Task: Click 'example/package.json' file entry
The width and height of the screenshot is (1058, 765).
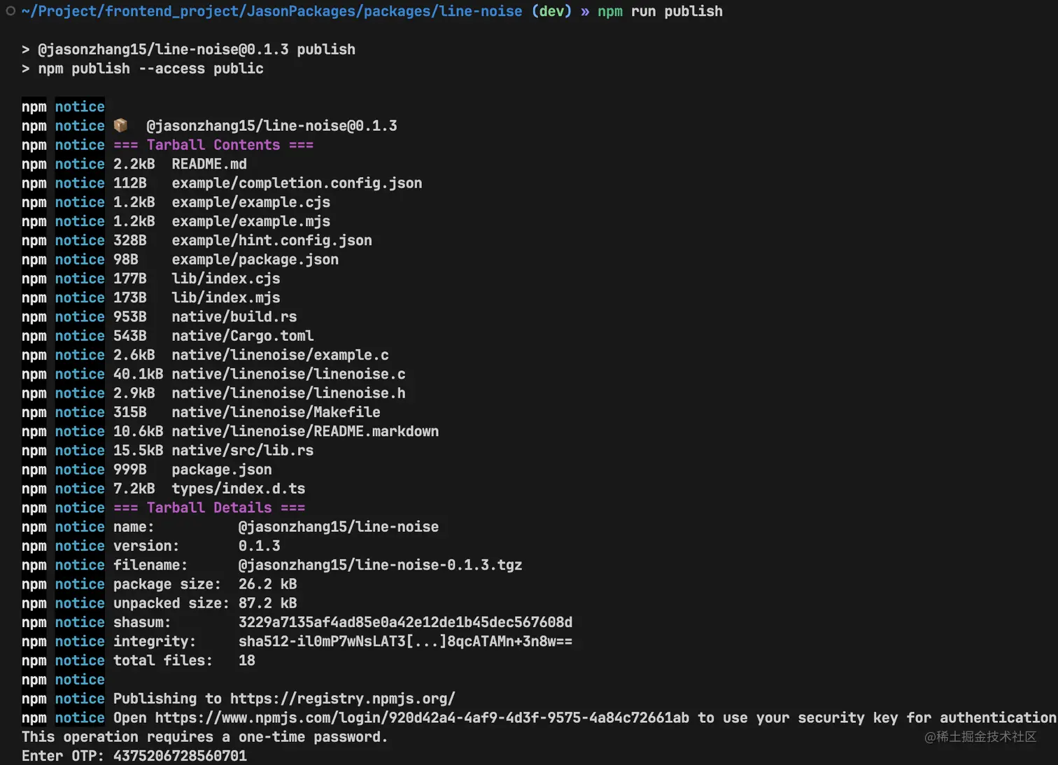Action: coord(255,260)
